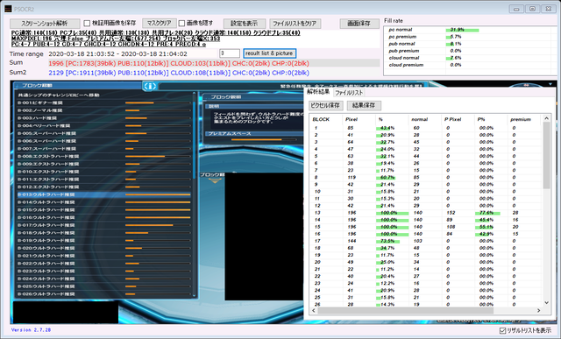
Task: Select the 解析結果 tab
Action: 318,92
